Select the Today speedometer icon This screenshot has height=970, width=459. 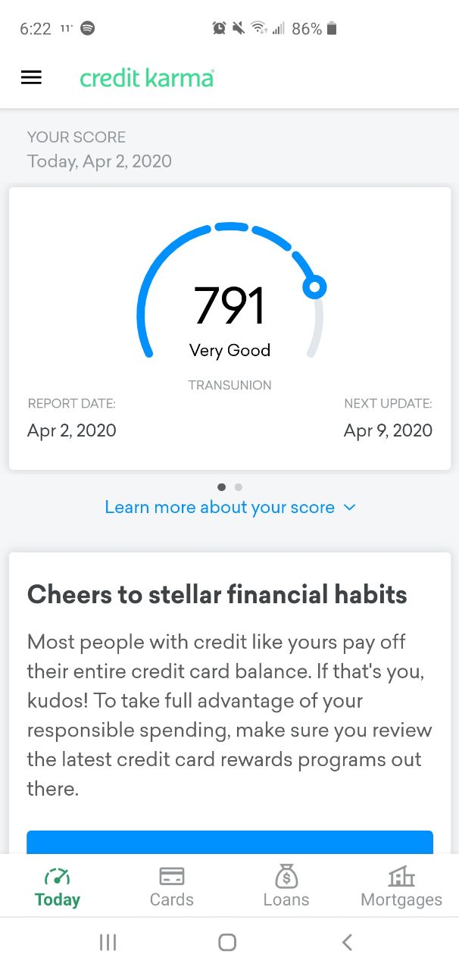58,876
